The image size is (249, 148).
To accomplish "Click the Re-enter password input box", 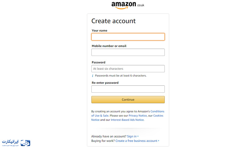I will (x=128, y=89).
